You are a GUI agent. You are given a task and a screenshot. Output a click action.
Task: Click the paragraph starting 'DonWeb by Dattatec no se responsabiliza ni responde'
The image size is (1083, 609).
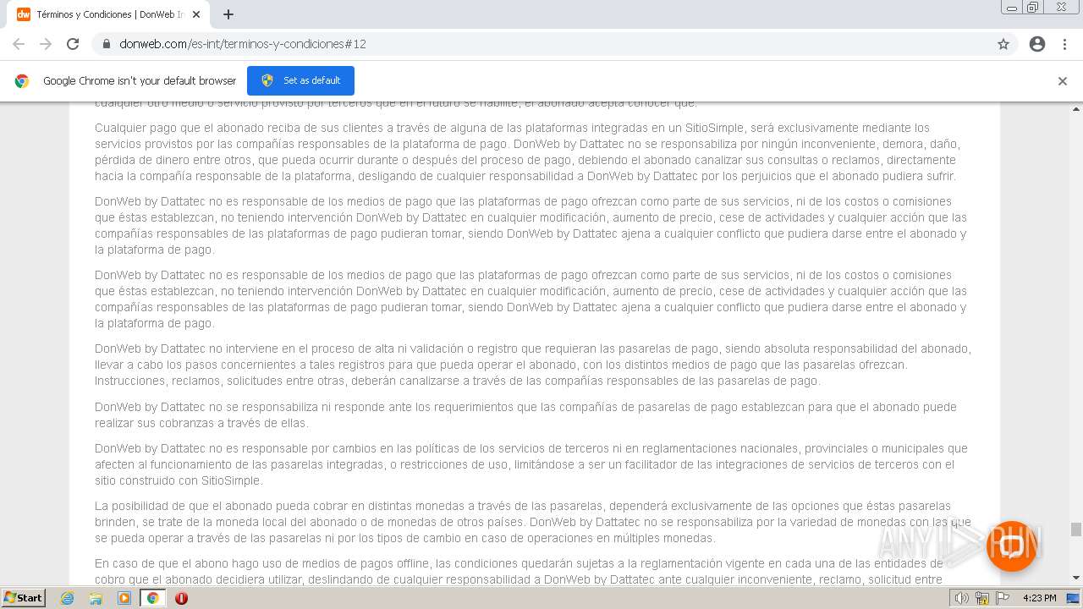pyautogui.click(x=525, y=414)
